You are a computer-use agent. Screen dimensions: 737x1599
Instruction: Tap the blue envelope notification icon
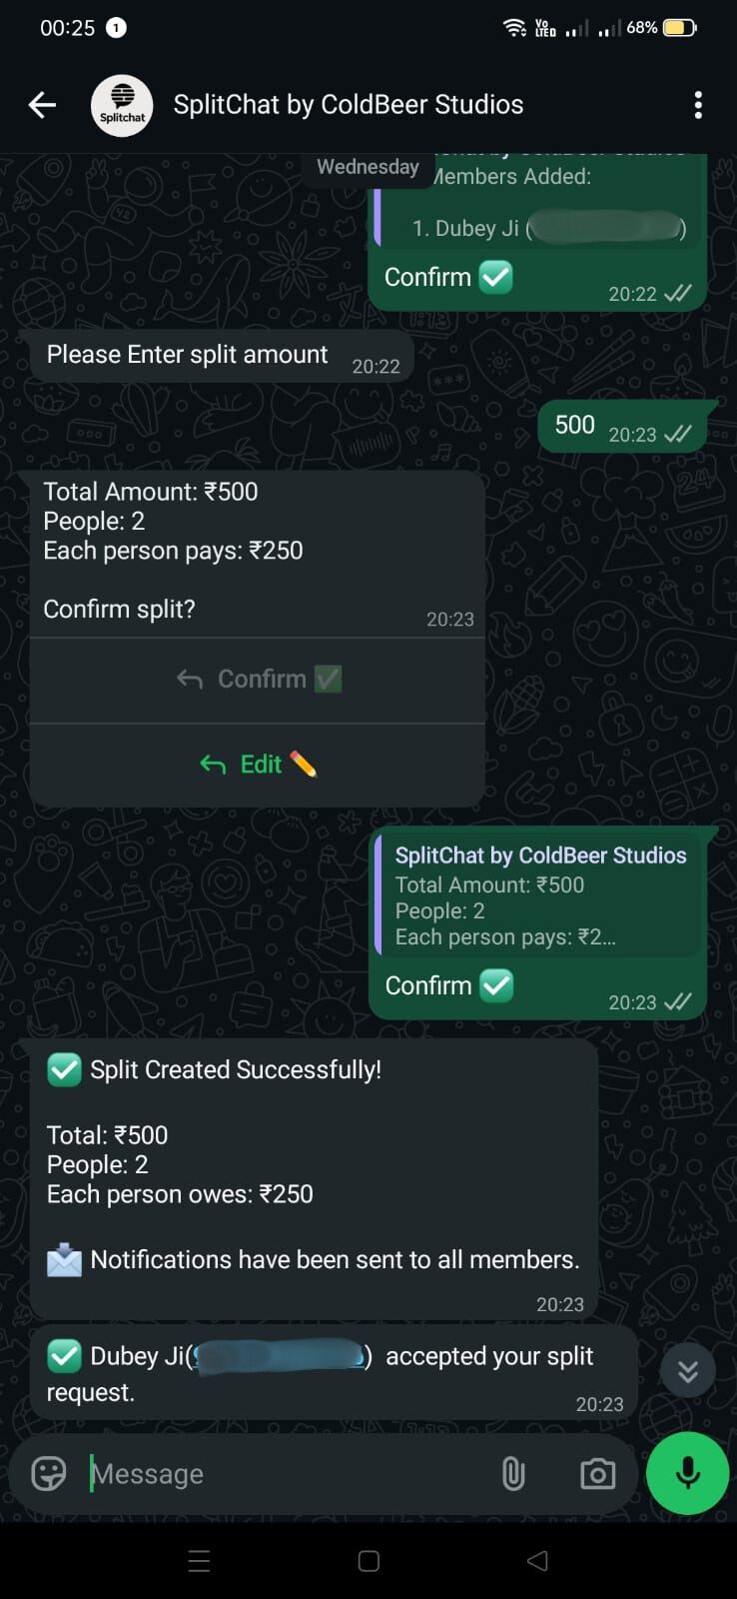point(64,1260)
